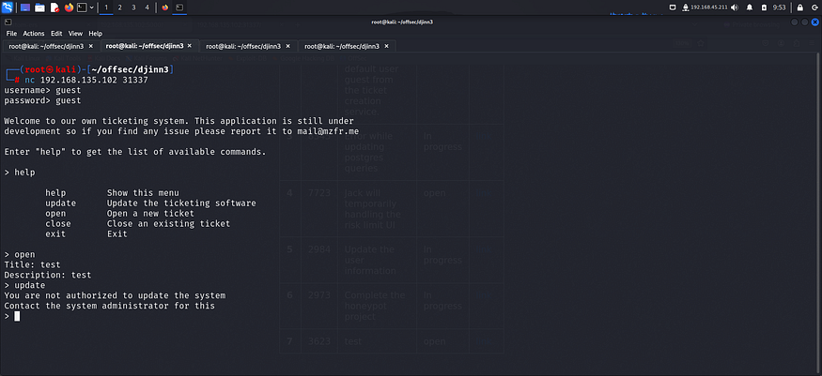822x376 pixels.
Task: Click the "username> guest" line
Action: pyautogui.click(x=42, y=90)
